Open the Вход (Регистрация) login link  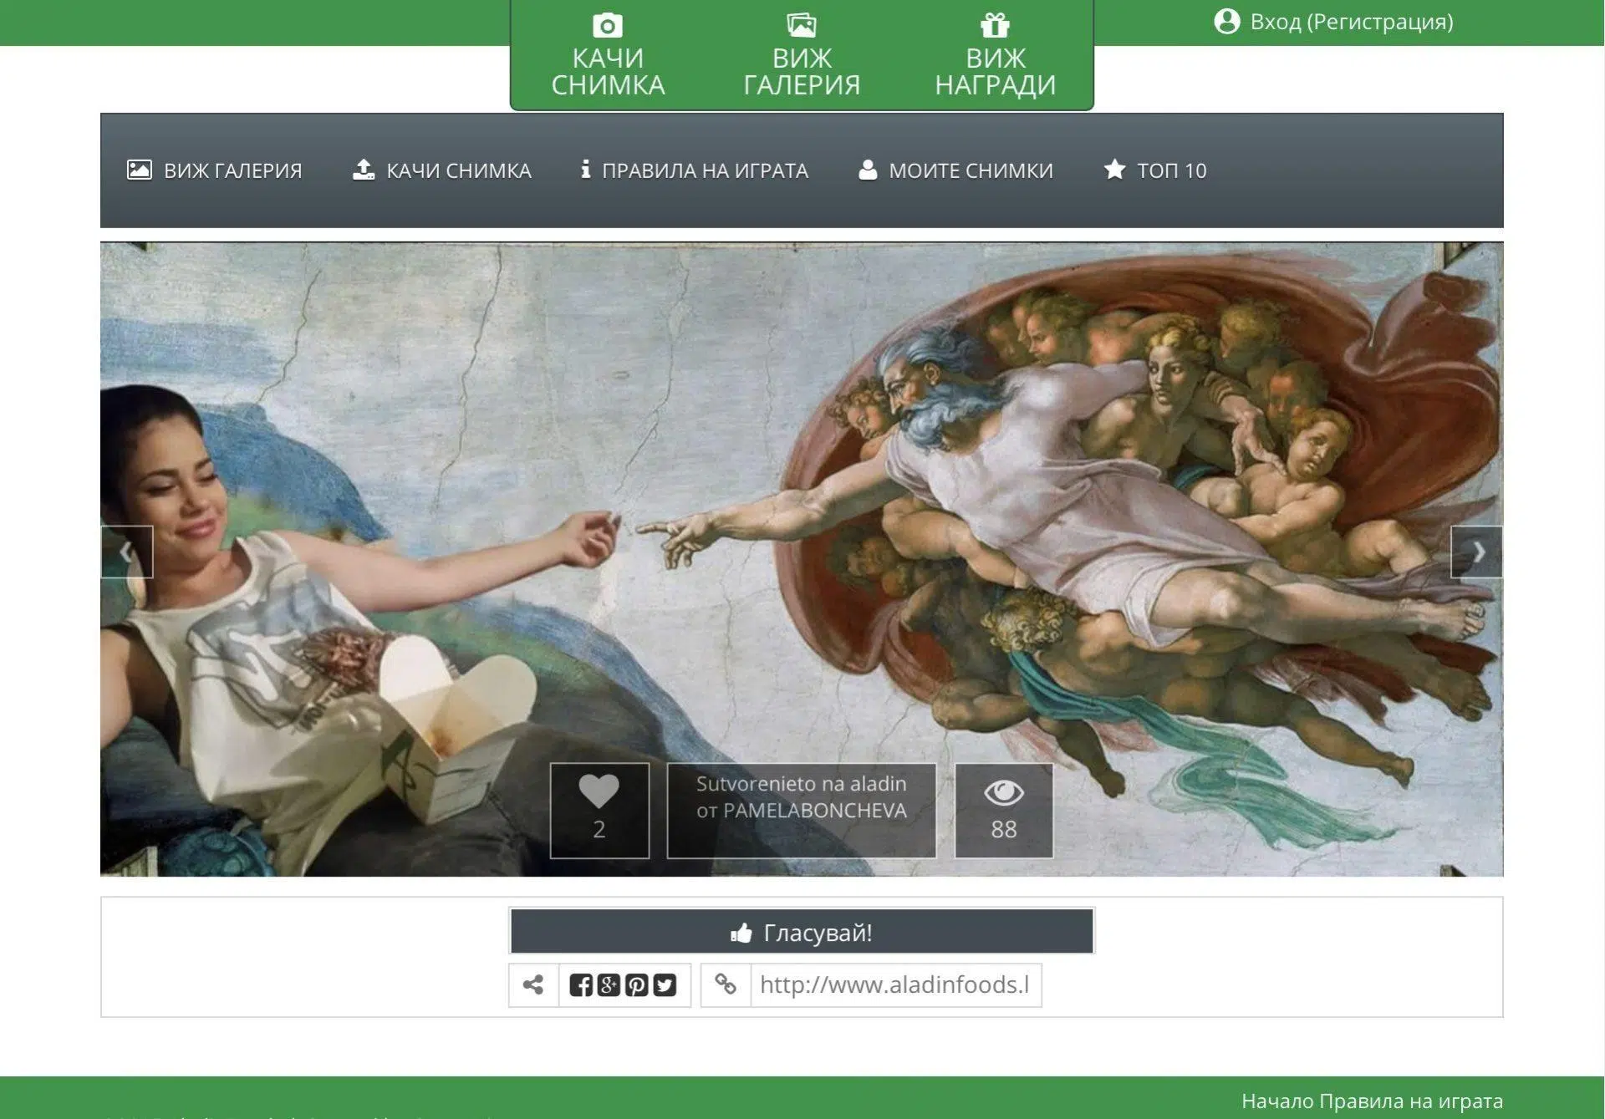1351,22
